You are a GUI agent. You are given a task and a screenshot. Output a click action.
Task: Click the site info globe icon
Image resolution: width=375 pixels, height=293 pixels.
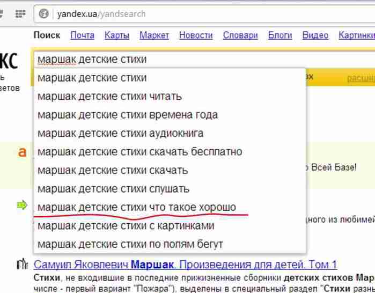click(x=44, y=13)
